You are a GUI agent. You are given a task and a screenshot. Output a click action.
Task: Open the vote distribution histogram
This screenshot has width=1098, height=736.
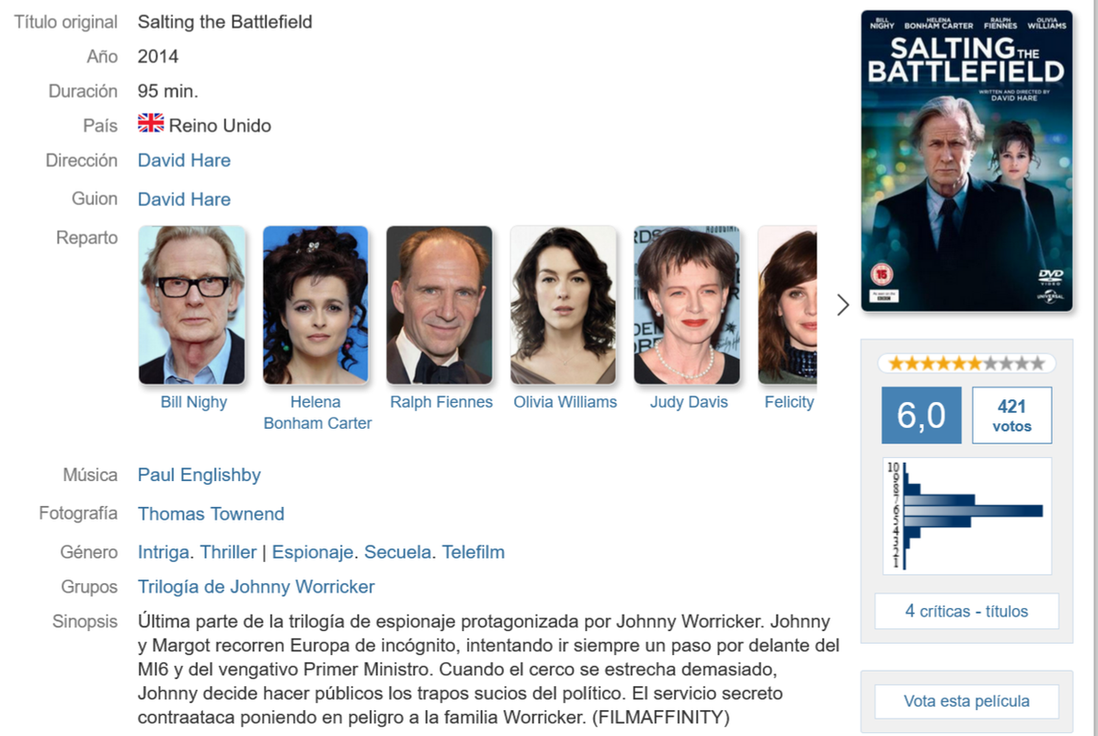pyautogui.click(x=966, y=516)
